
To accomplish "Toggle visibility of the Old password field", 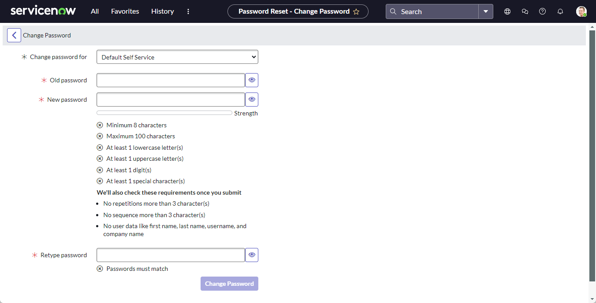I will coord(252,80).
